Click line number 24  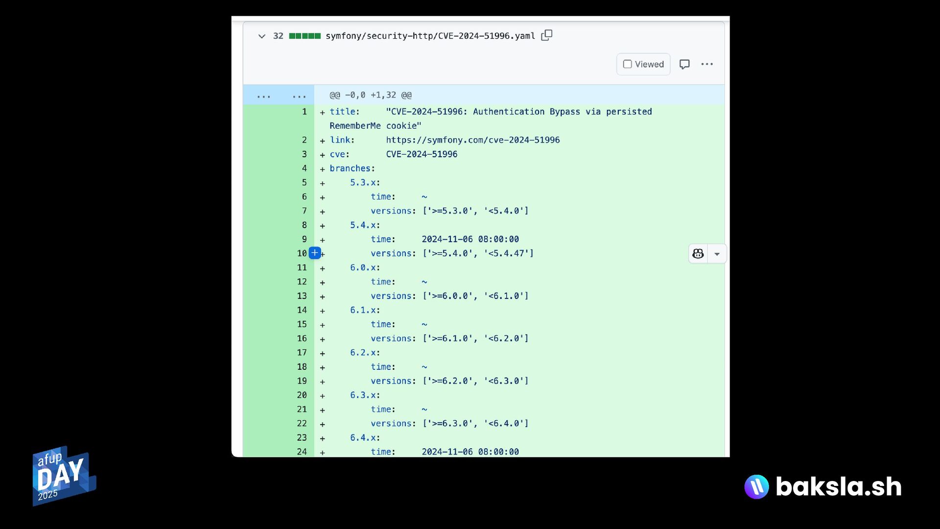point(302,452)
